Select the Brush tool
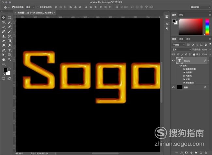This screenshot has height=155, width=212. click(x=9, y=32)
